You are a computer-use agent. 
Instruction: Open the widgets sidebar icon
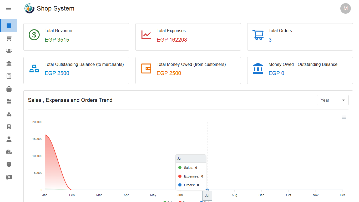click(9, 101)
